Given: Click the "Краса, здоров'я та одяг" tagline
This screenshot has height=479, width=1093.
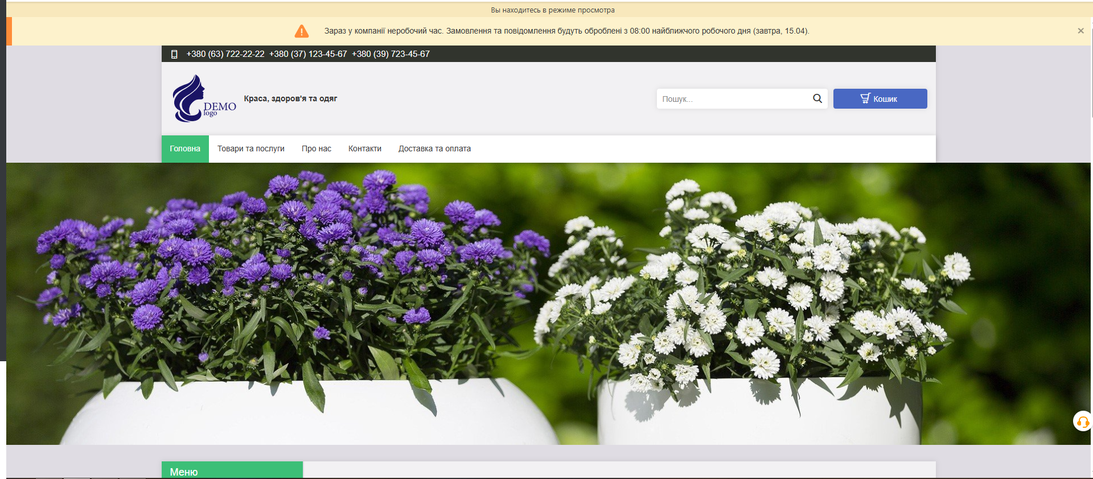Looking at the screenshot, I should tap(290, 98).
